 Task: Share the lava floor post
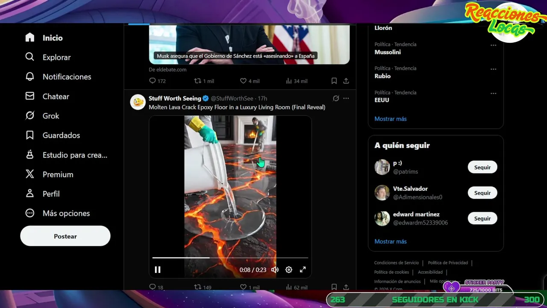(x=346, y=287)
